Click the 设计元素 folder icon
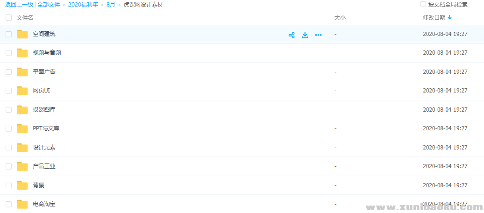This screenshot has width=484, height=213. click(22, 148)
